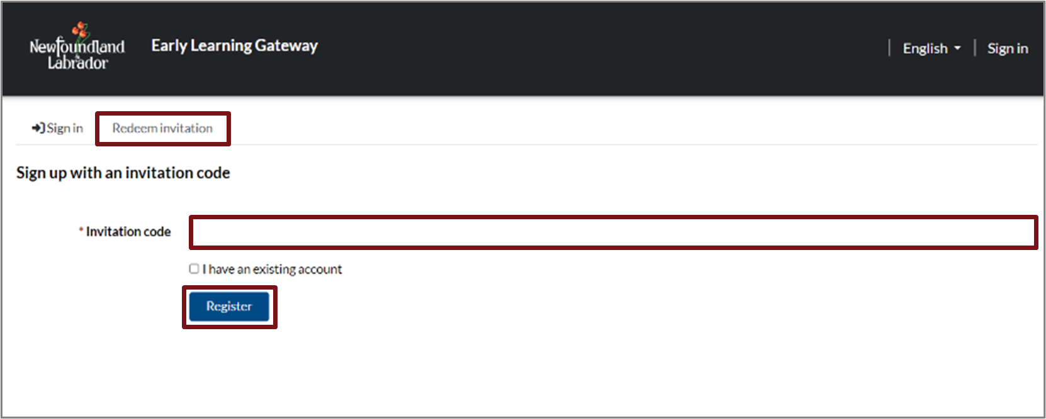Click the "I have an existing account" label

[272, 269]
